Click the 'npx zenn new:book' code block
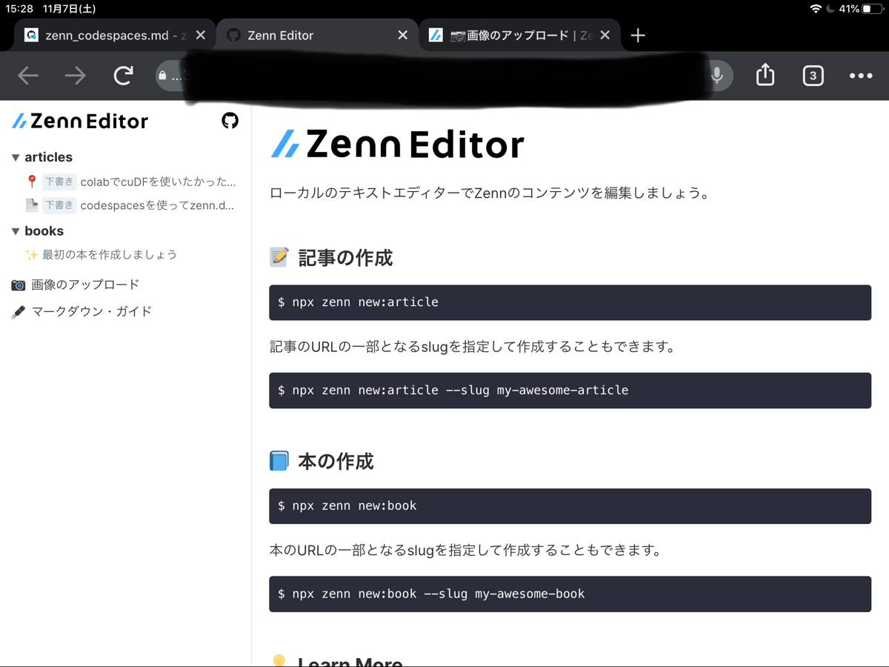Screen dimensions: 889x667 click(570, 506)
